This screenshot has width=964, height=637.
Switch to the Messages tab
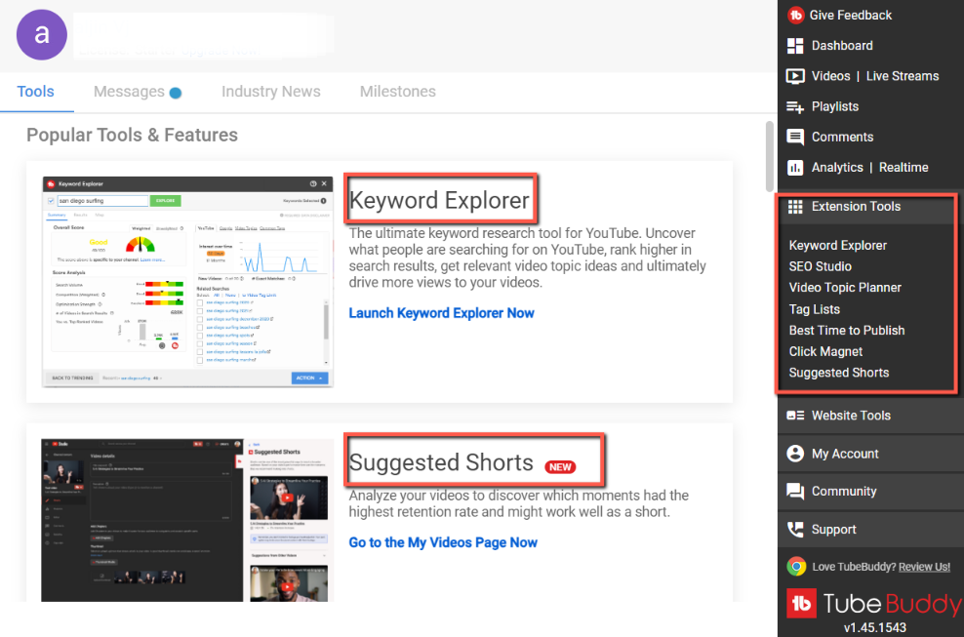[128, 91]
